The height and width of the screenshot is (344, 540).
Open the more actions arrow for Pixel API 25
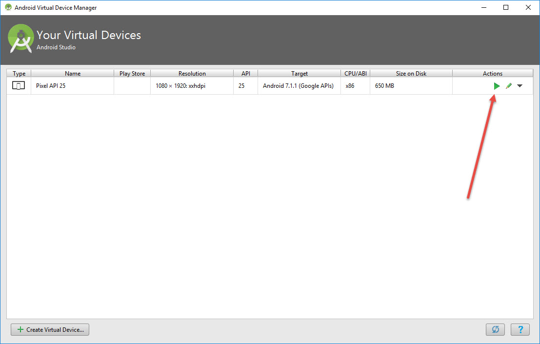[520, 86]
